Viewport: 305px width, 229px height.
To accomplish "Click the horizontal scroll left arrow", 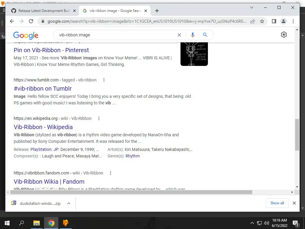I will click(x=8, y=192).
